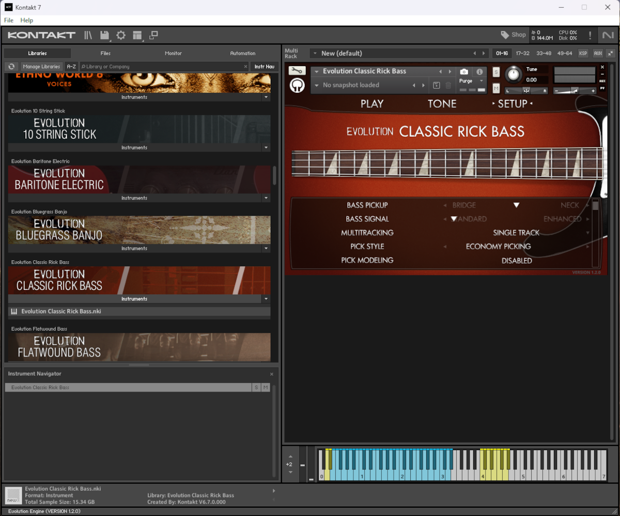The height and width of the screenshot is (516, 620).
Task: Click the Library or Company search field
Action: tap(164, 67)
